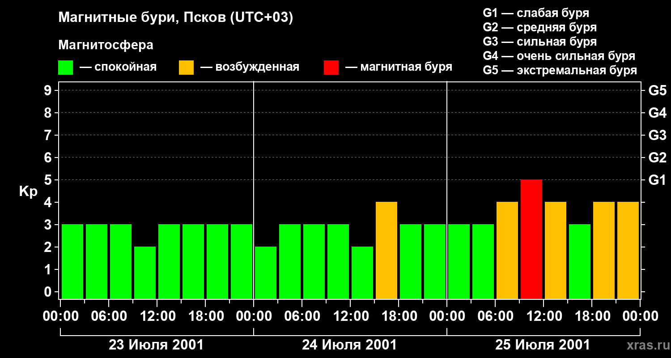
Task: Click the 'G1' right axis label
Action: point(657,180)
